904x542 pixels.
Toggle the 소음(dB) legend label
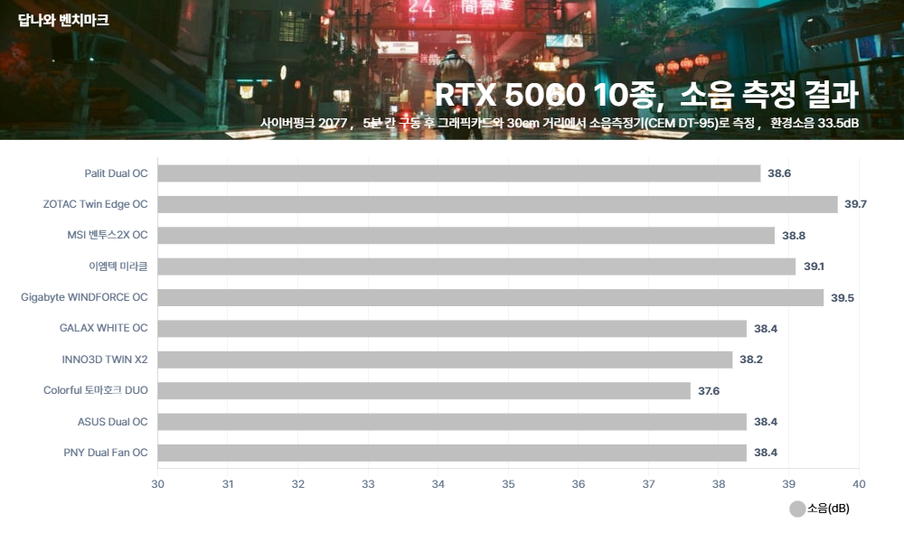pyautogui.click(x=827, y=509)
